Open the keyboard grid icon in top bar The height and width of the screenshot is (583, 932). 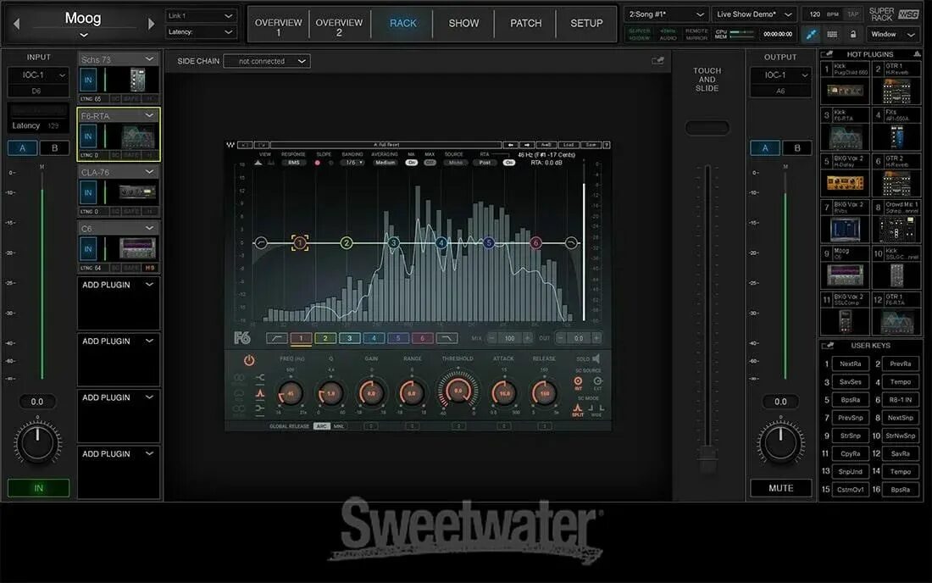coord(832,35)
